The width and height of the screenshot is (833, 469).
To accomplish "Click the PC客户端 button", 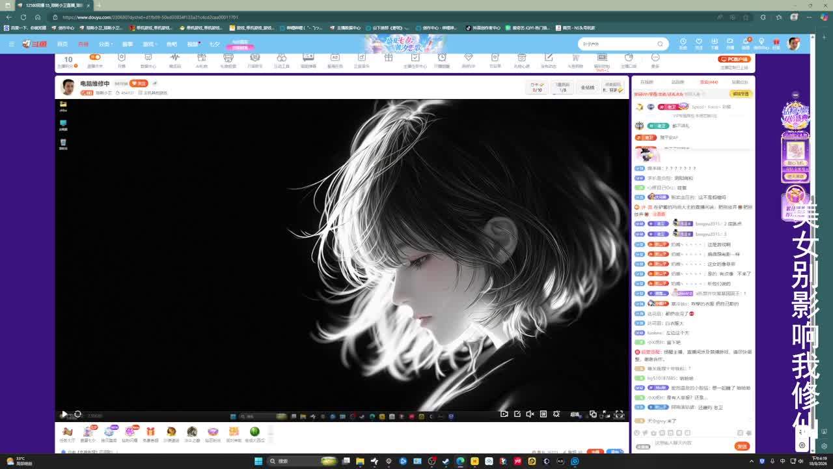I will (x=735, y=59).
